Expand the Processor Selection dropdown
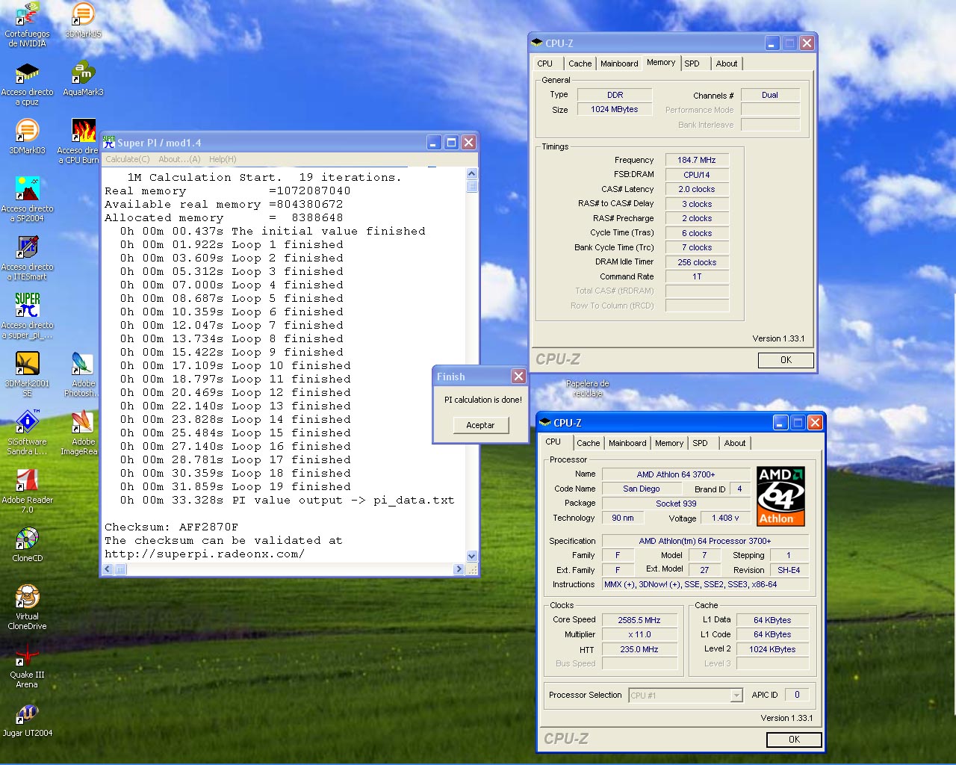Image resolution: width=956 pixels, height=765 pixels. point(736,696)
